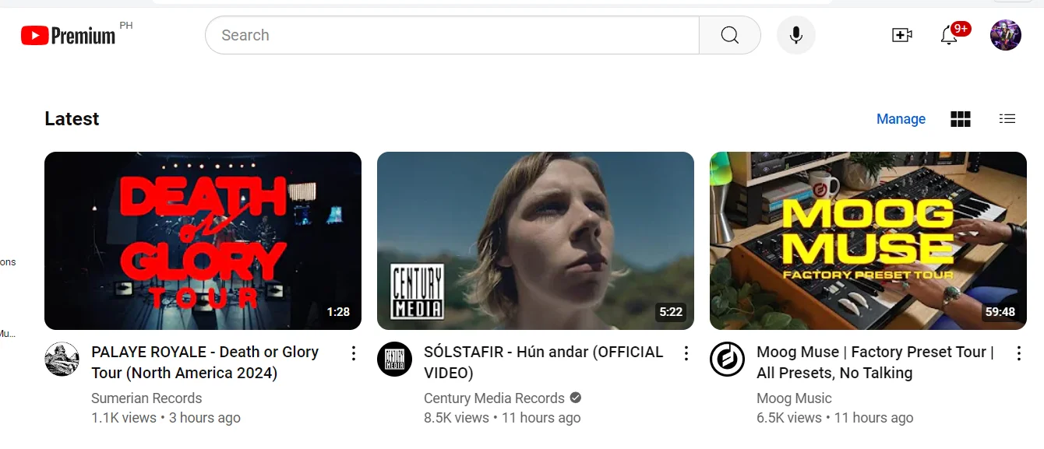Click the verified badge beside Century Media Records
The image size is (1044, 449).
pos(576,398)
